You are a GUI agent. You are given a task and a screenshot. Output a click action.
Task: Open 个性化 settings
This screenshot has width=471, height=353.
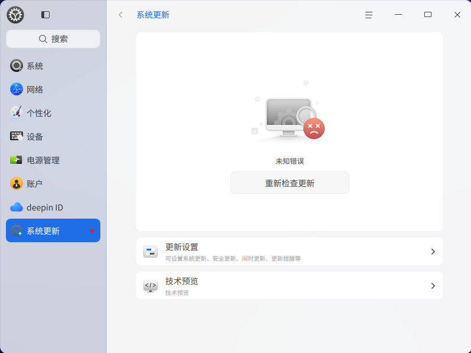[x=53, y=113]
